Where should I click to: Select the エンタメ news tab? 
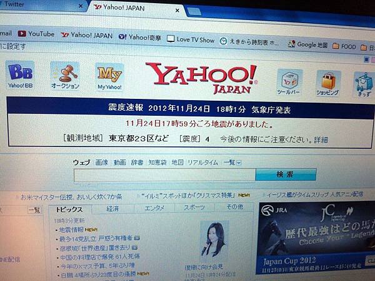(154, 208)
